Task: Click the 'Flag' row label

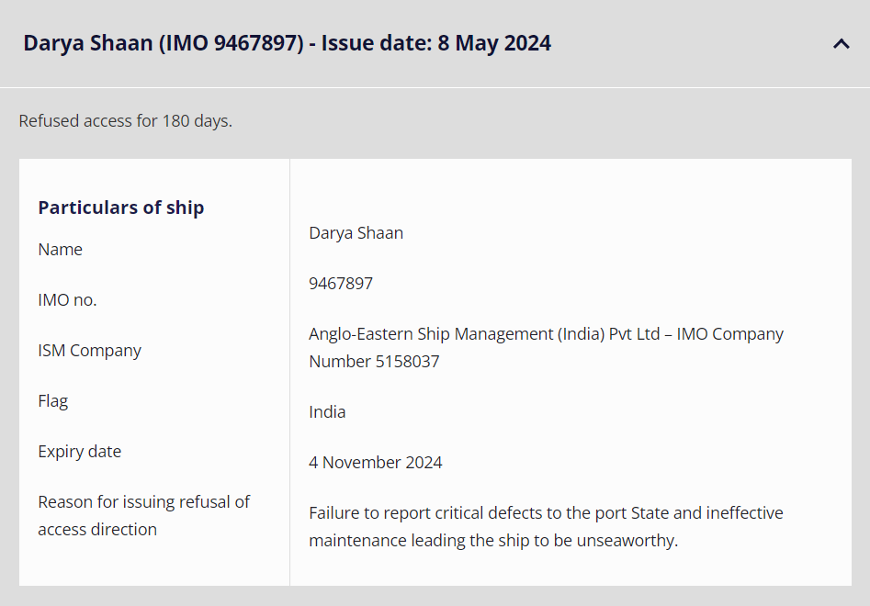Action: [53, 401]
